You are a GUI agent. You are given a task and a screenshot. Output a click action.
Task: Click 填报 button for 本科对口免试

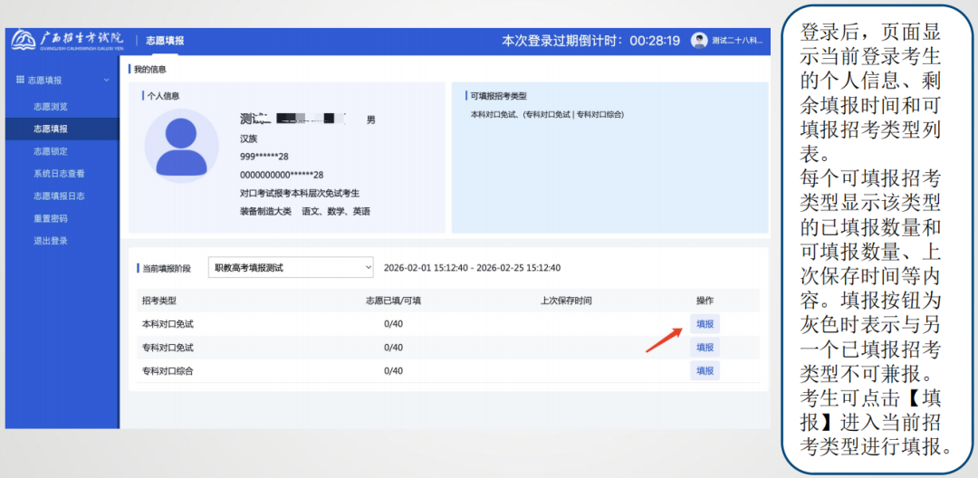pos(705,324)
